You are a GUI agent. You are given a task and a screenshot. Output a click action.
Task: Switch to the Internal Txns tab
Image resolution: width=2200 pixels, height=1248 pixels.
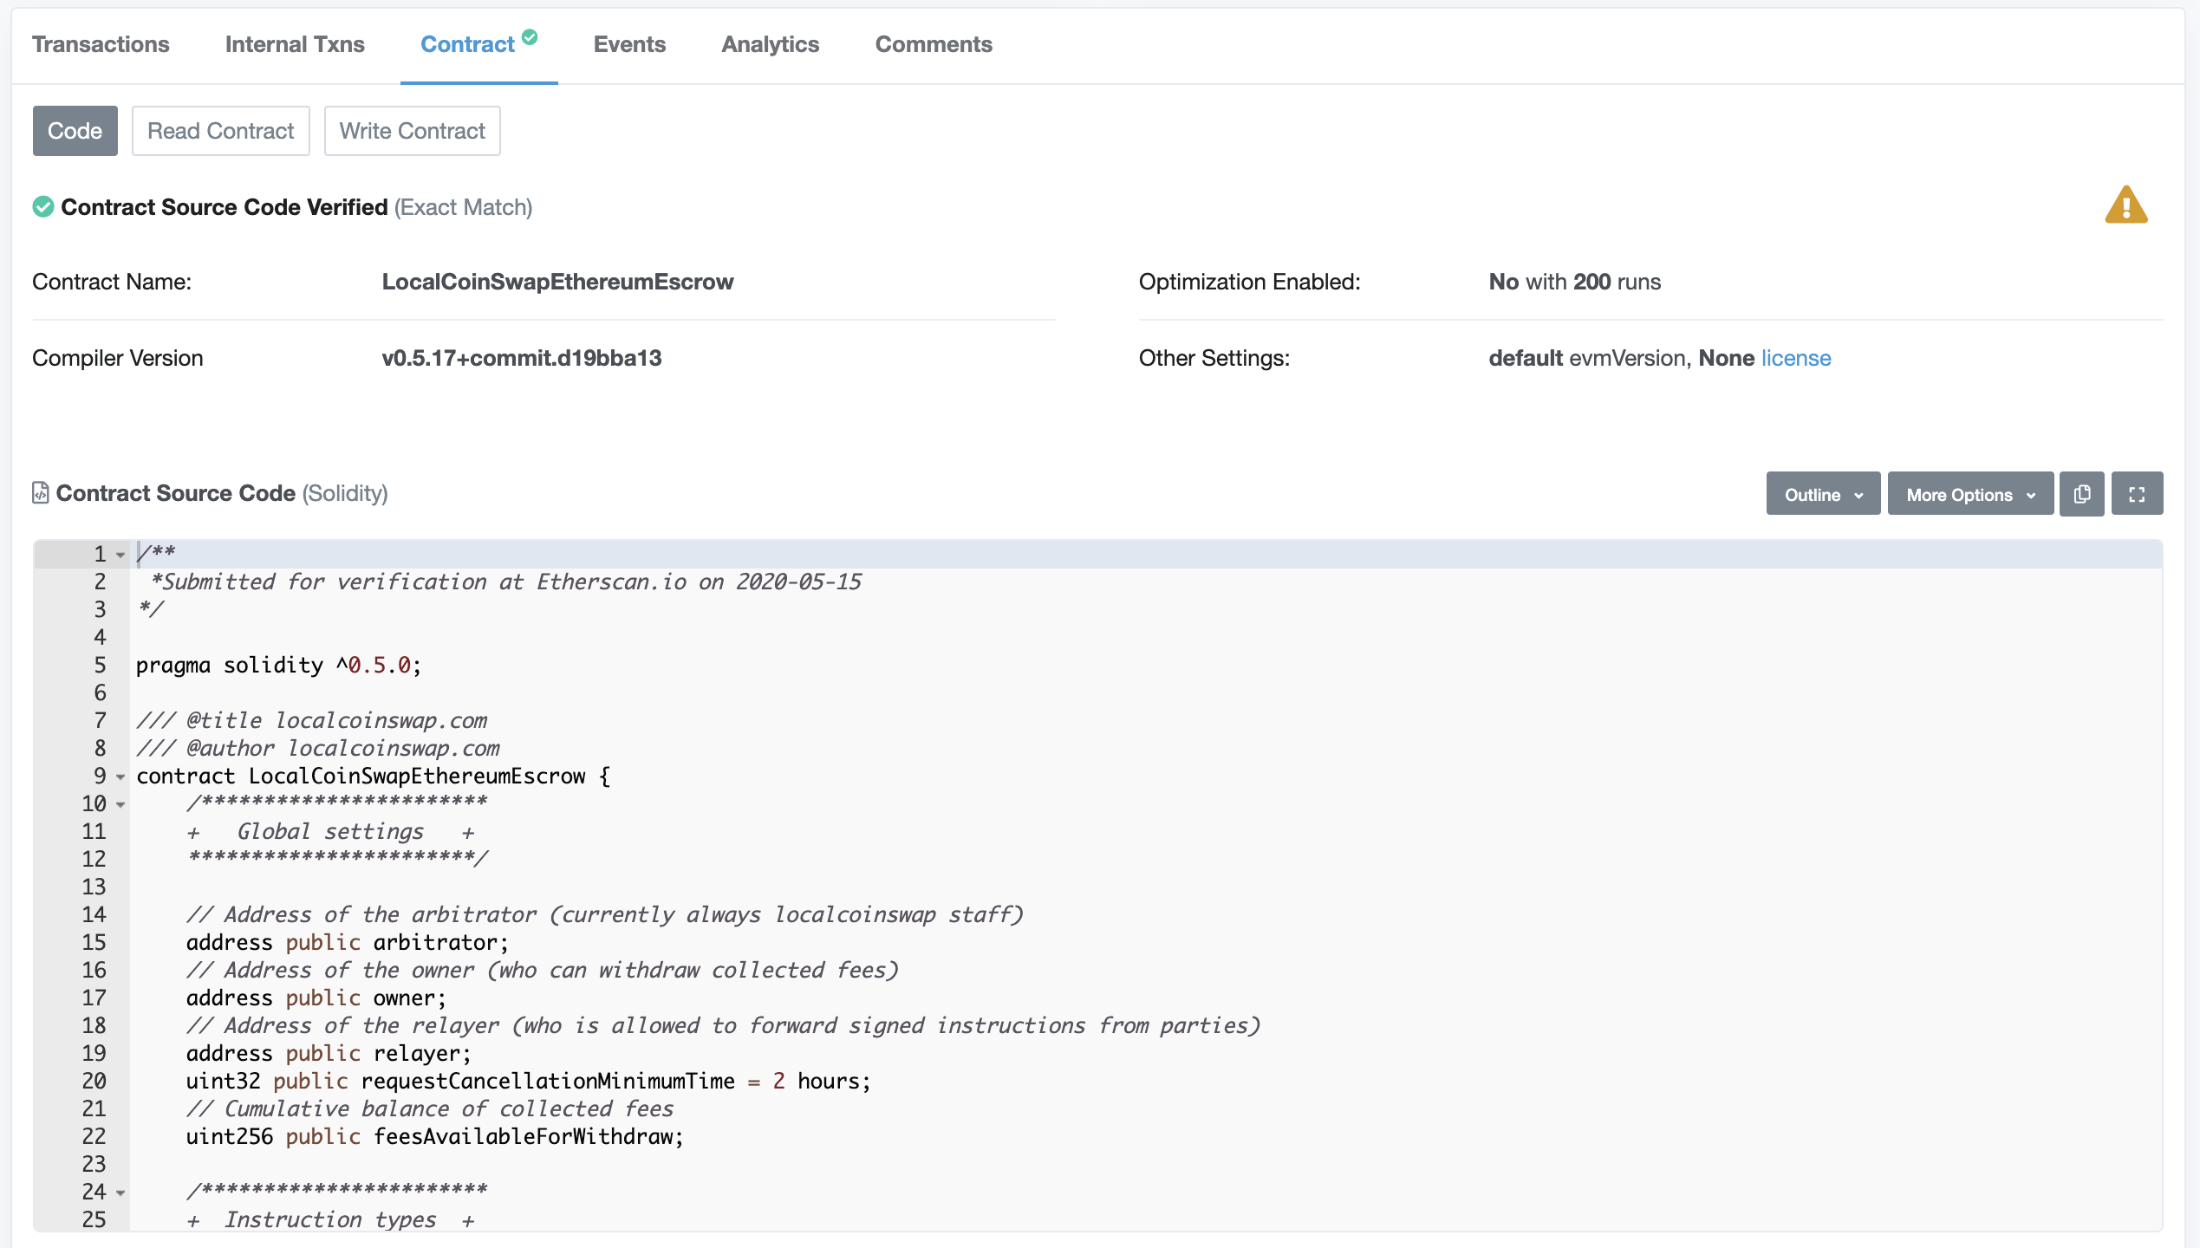(x=295, y=44)
